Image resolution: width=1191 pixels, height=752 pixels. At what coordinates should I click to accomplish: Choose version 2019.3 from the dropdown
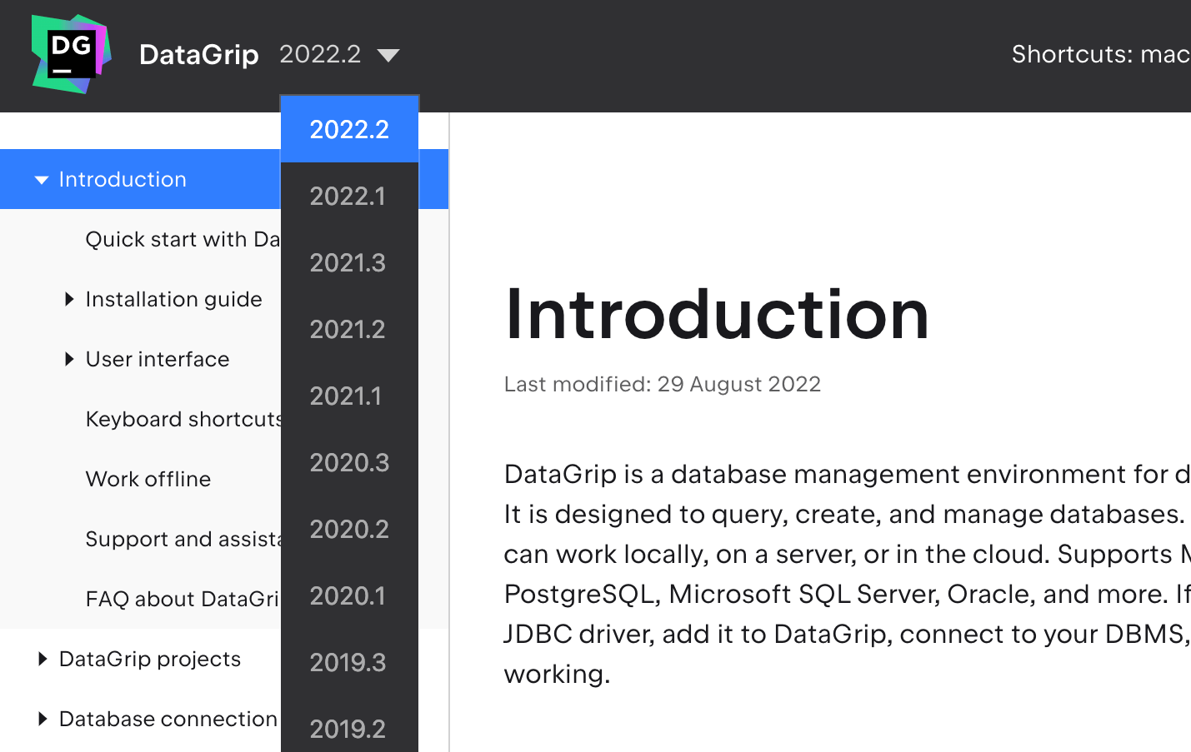click(348, 663)
